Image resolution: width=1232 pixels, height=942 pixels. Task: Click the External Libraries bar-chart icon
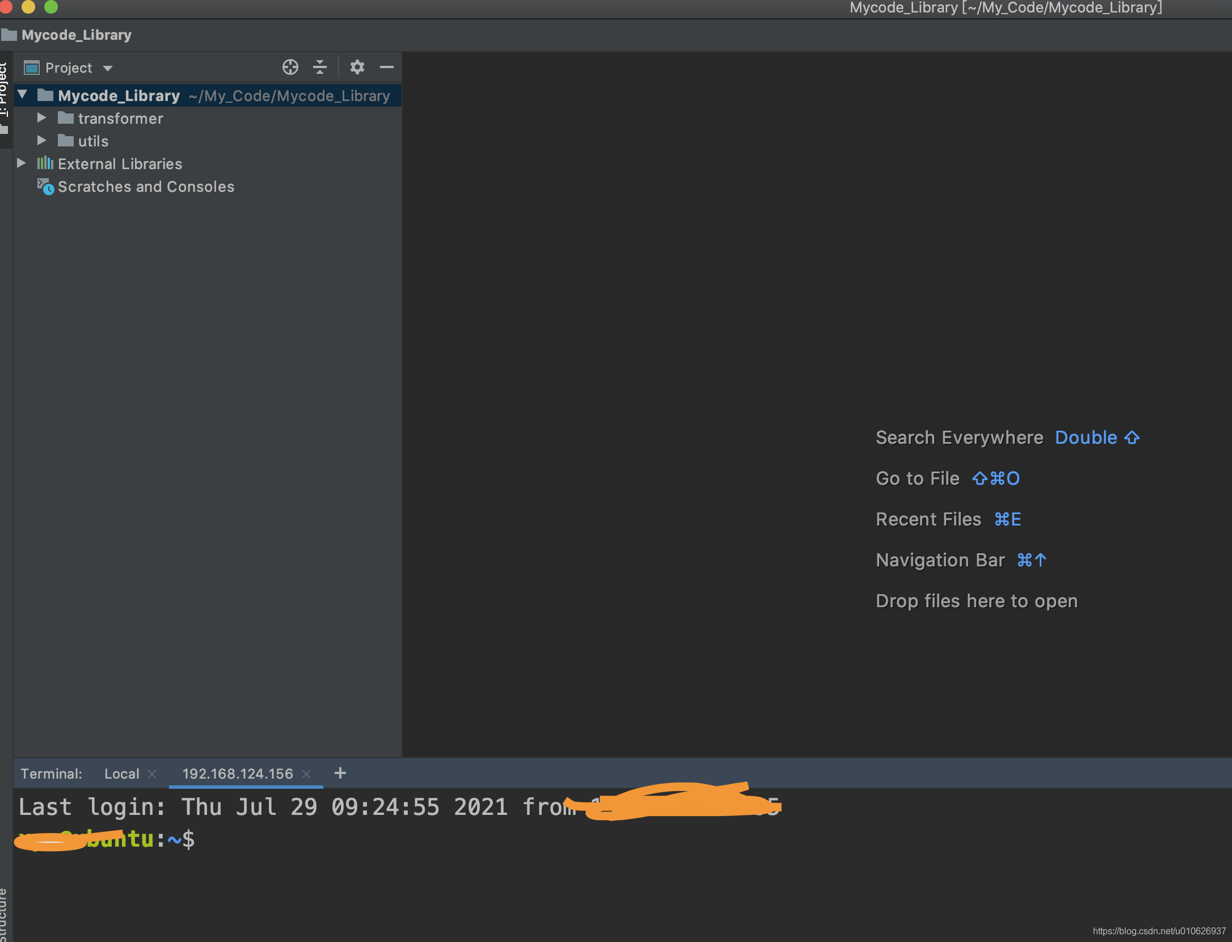pos(45,164)
